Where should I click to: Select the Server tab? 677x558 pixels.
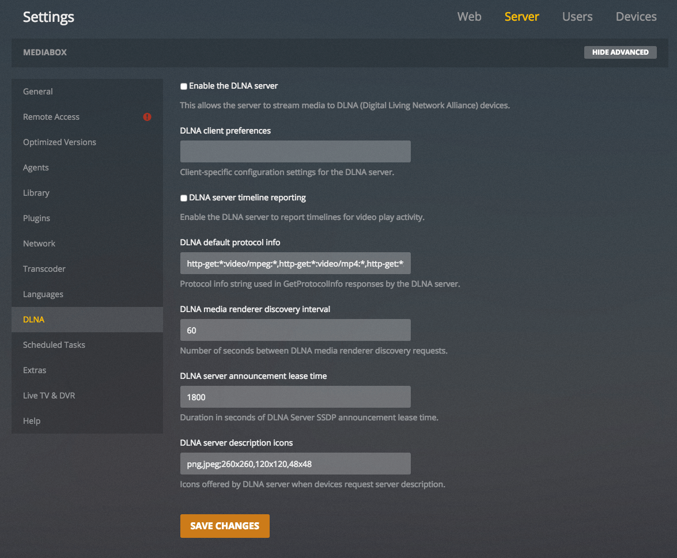(521, 17)
